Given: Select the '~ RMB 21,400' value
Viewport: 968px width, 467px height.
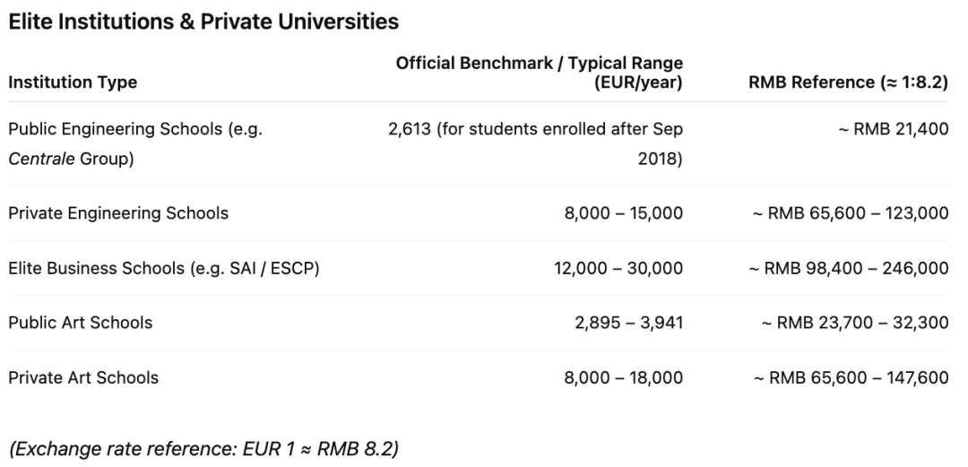Looking at the screenshot, I should point(898,129).
